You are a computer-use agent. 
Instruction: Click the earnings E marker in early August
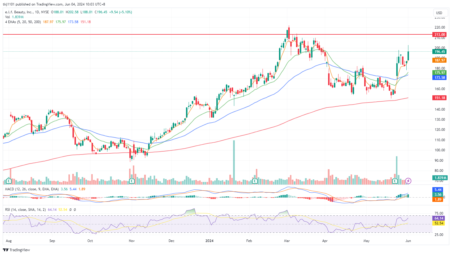(x=9, y=181)
